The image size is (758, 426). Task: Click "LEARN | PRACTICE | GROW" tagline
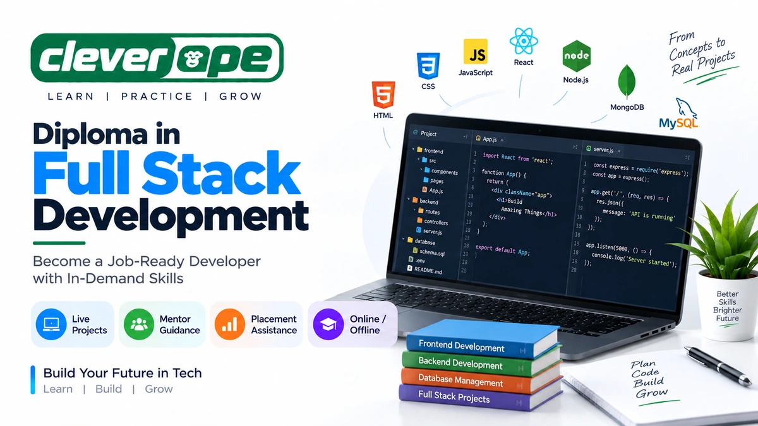coord(154,97)
